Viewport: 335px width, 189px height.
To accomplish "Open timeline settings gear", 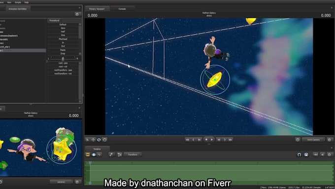I will tap(330, 154).
